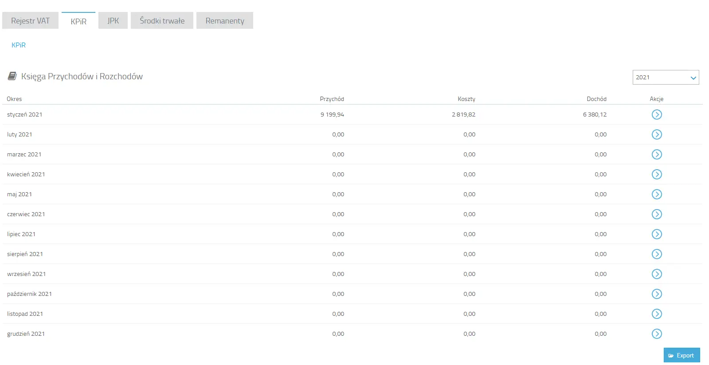This screenshot has height=365, width=709.
Task: Open details arrow for sierpień 2021
Action: point(657,254)
